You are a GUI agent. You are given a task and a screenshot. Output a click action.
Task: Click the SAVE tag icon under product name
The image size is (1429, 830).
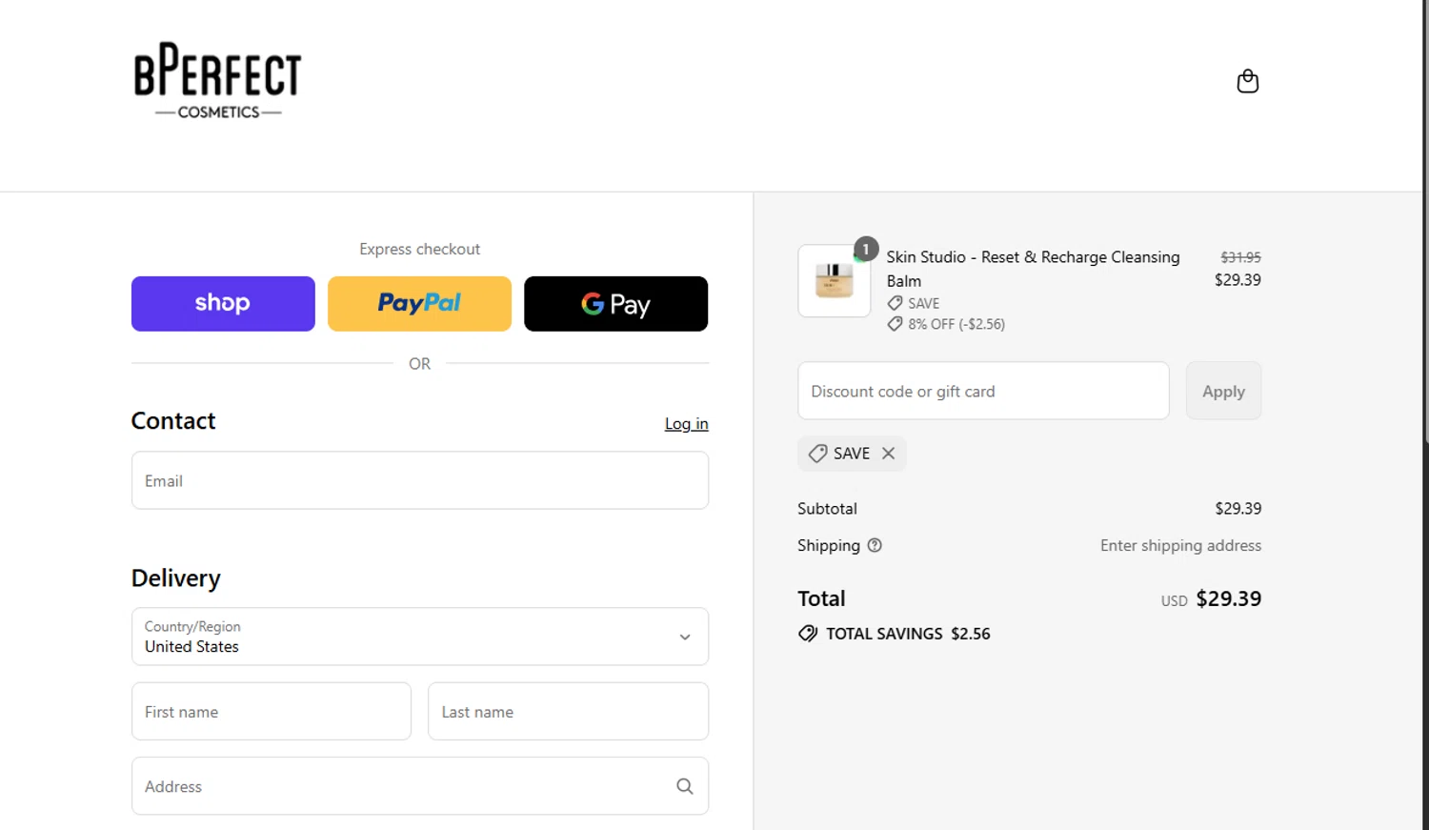click(895, 303)
